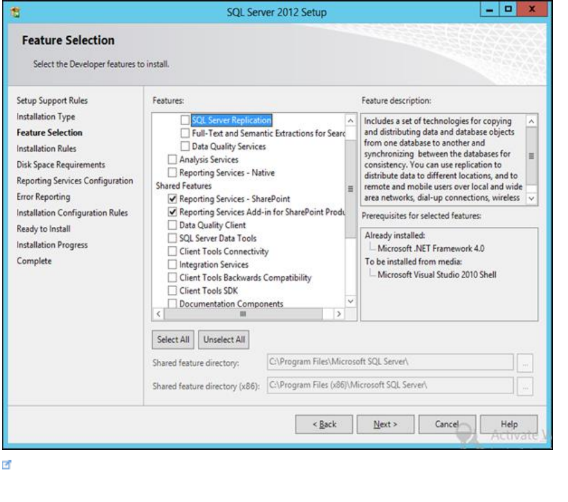568x502 pixels.
Task: Select the Installation Progress step
Action: coord(52,245)
